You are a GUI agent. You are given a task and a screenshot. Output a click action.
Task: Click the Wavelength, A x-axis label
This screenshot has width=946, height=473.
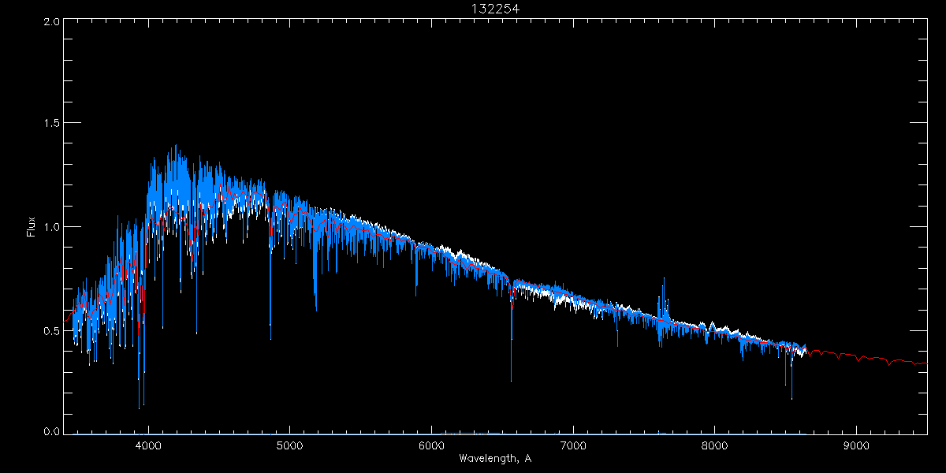[495, 458]
